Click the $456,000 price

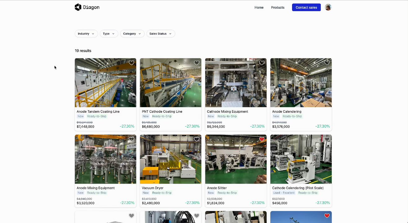pyautogui.click(x=280, y=203)
